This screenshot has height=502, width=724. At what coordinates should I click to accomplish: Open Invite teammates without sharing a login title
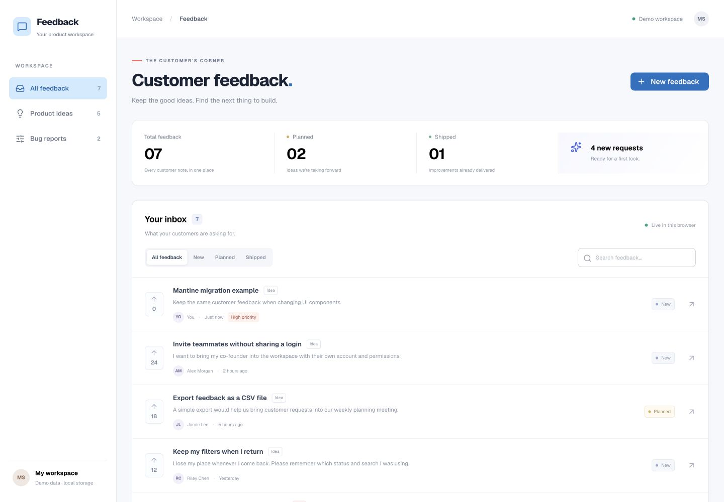(237, 344)
